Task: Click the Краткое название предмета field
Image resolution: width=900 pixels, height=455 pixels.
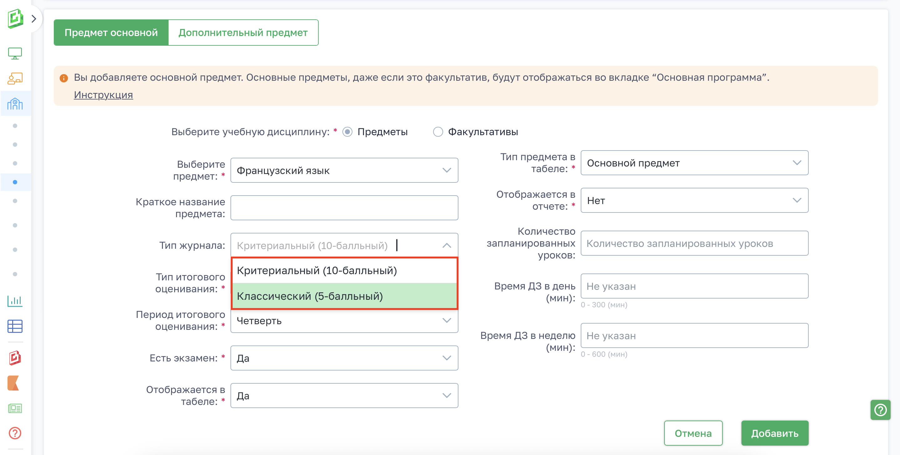Action: (344, 208)
